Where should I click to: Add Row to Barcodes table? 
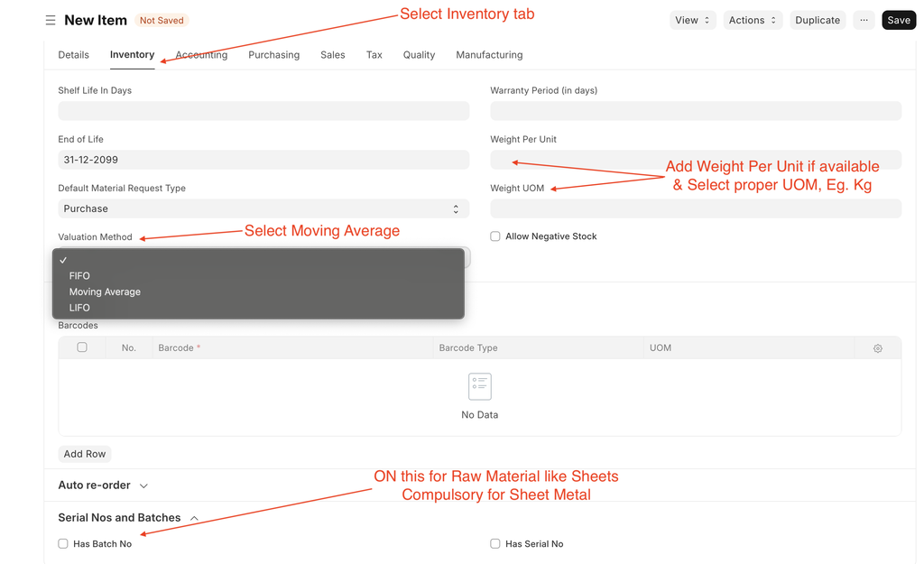coord(85,454)
